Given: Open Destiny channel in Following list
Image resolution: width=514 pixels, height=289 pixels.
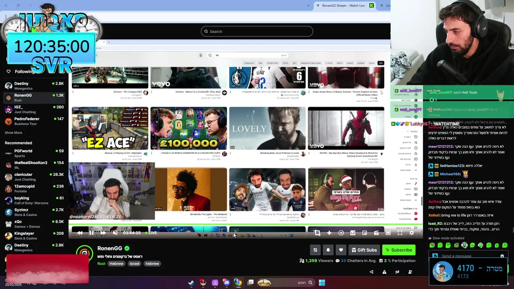Looking at the screenshot, I should (x=34, y=85).
